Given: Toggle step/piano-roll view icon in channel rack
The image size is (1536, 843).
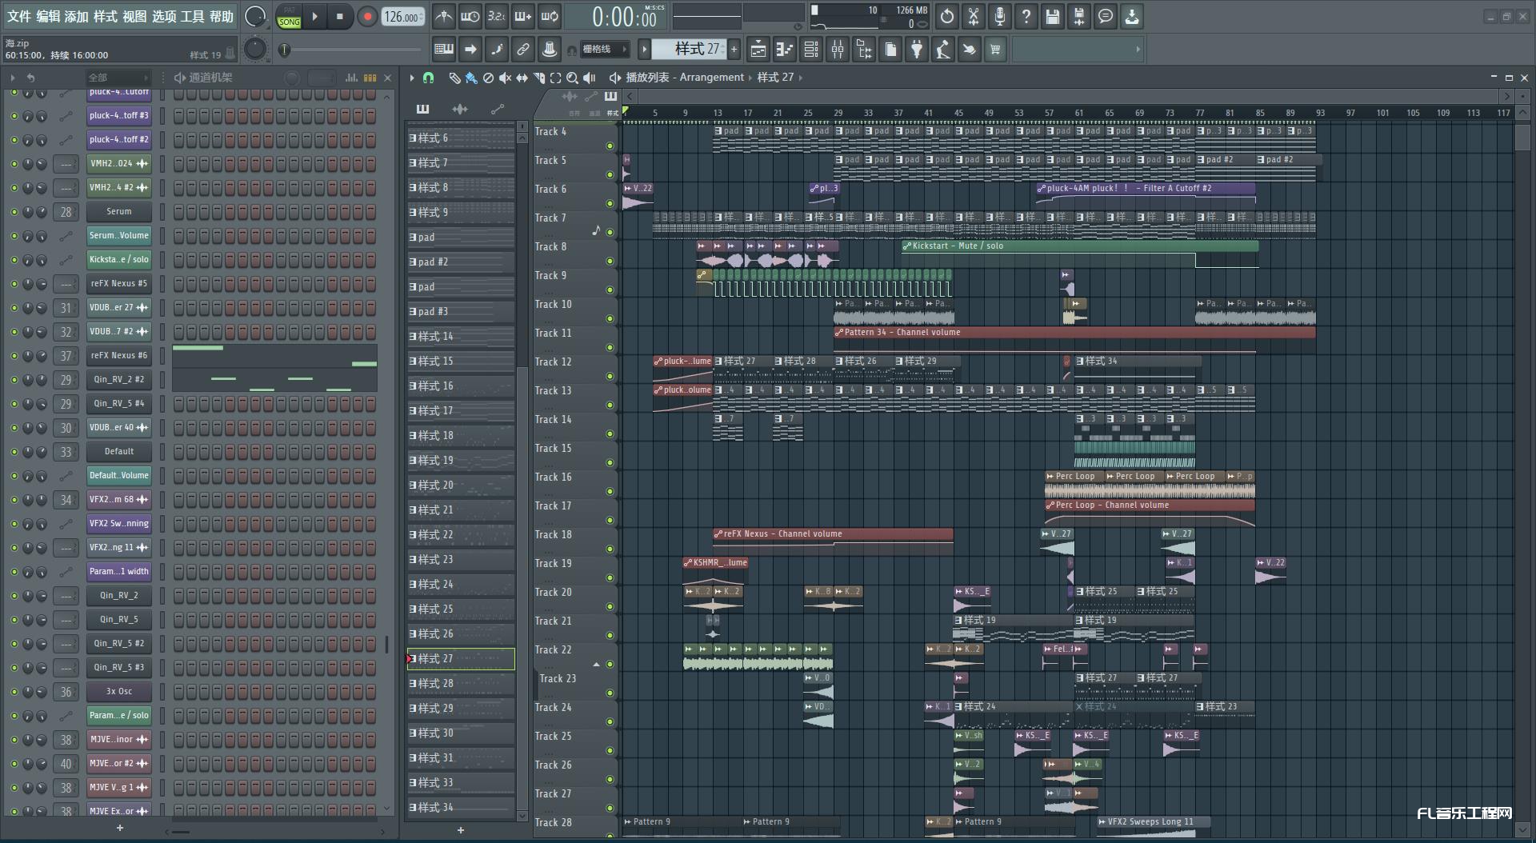Looking at the screenshot, I should click(370, 78).
